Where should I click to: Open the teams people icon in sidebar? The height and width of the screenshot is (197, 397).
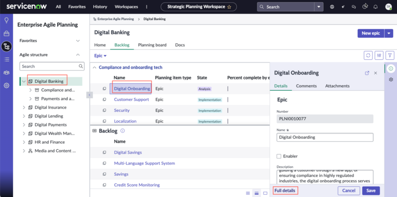pos(7,73)
